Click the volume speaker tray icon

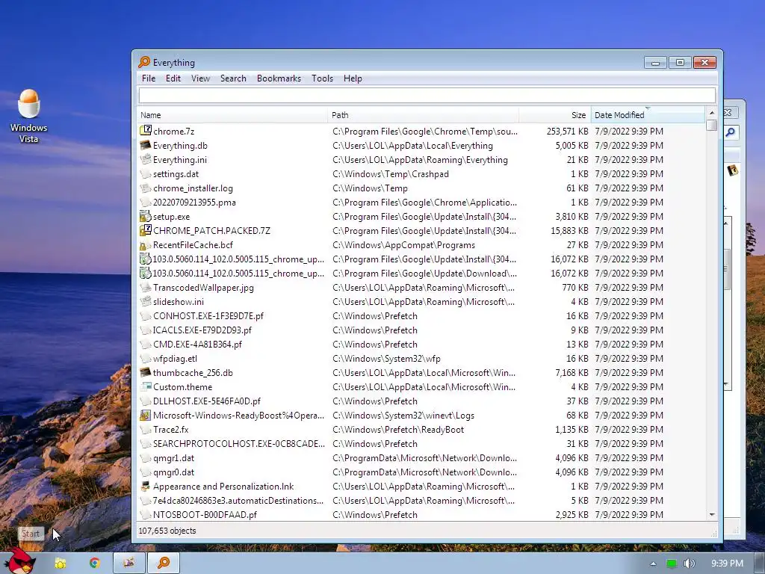coord(690,564)
